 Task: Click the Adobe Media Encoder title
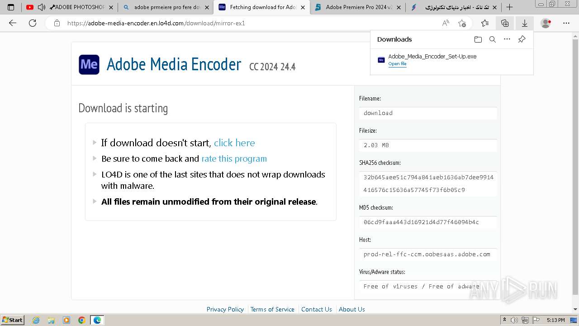pyautogui.click(x=174, y=64)
